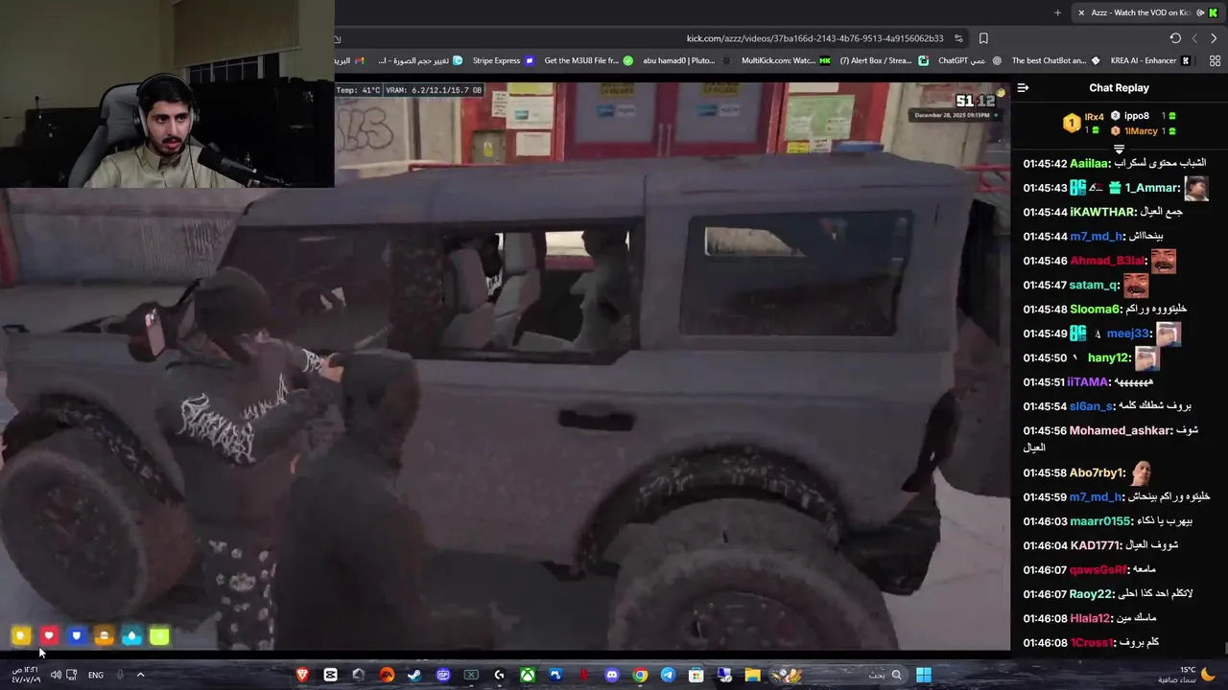This screenshot has width=1228, height=690.
Task: Open the KREA AI Enhancer bookmark
Action: click(x=1150, y=60)
